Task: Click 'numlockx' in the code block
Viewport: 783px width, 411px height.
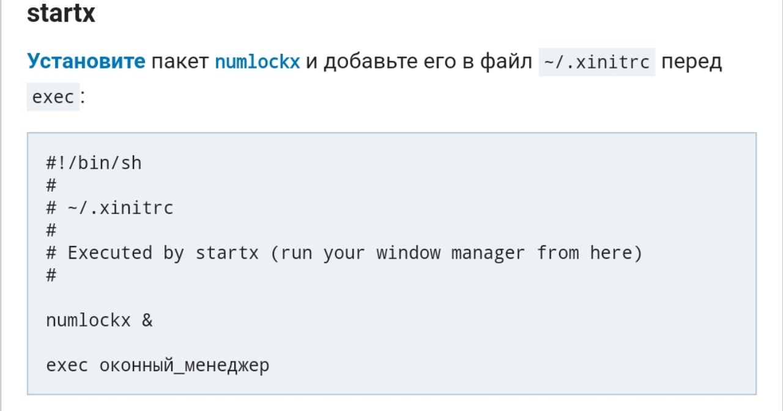Action: (x=88, y=320)
